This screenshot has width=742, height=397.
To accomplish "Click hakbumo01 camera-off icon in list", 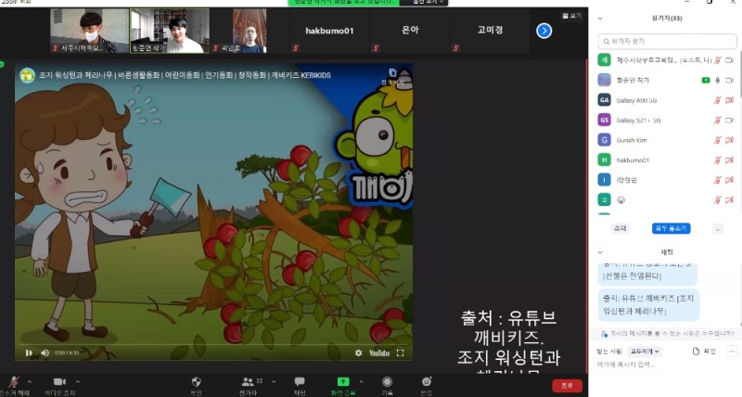I will [x=730, y=160].
